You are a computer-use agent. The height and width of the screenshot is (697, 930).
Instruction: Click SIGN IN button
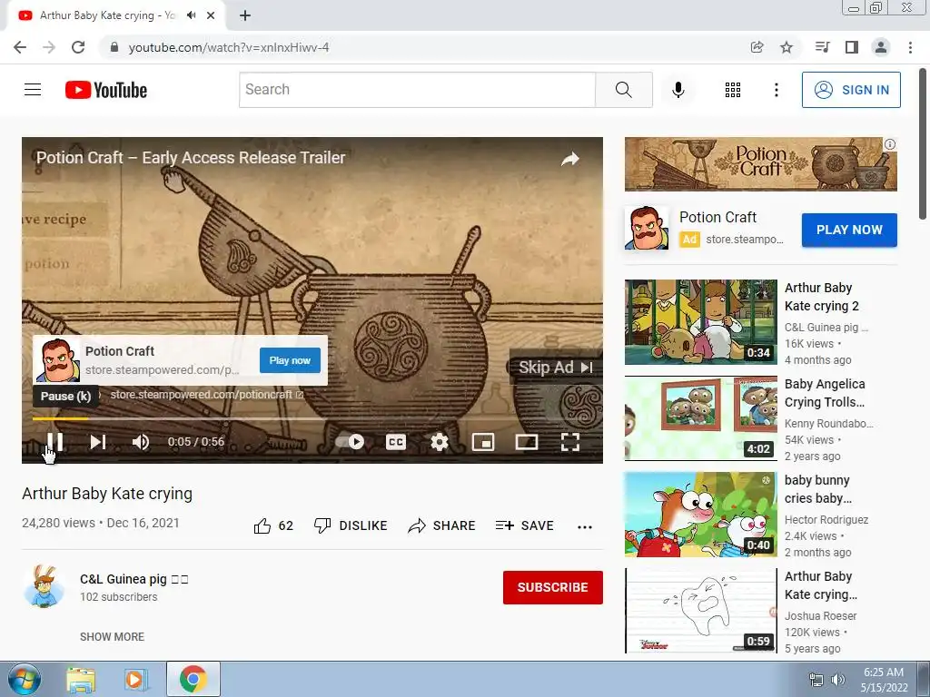[851, 90]
